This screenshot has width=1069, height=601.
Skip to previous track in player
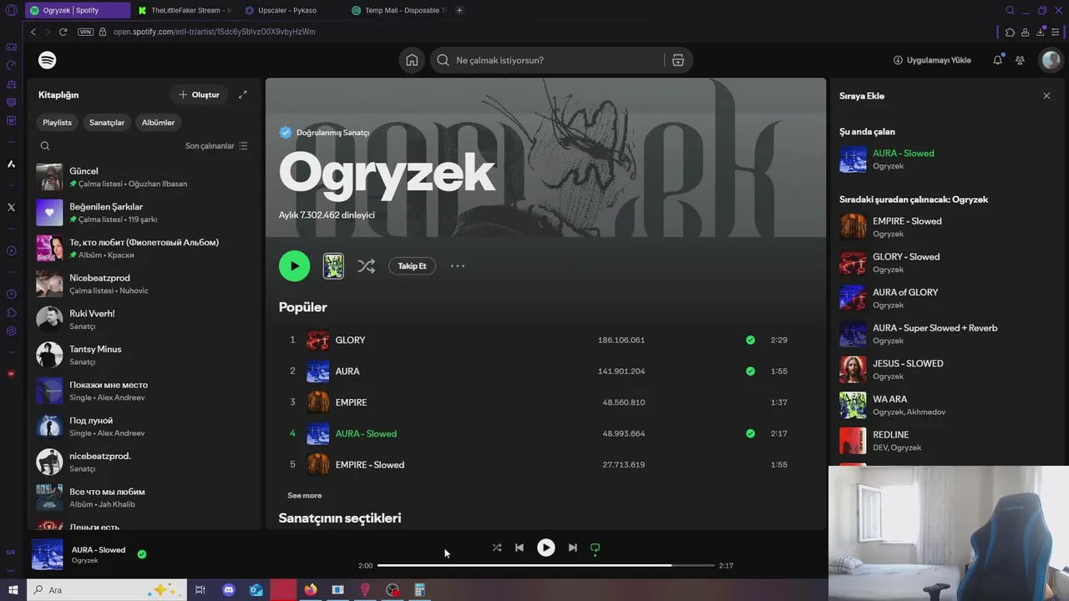[519, 548]
